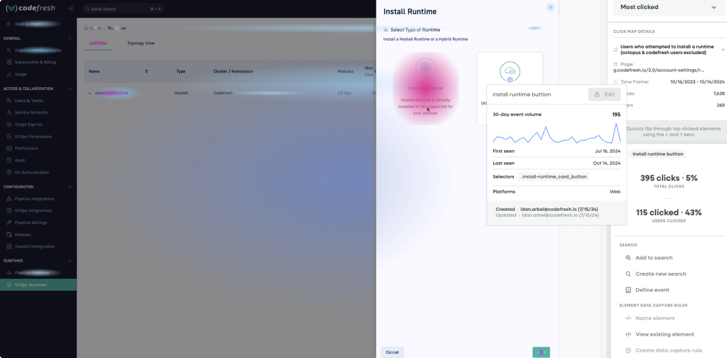
Task: Click the '395 clicks · 5%' total clicks stat
Action: coord(669,178)
